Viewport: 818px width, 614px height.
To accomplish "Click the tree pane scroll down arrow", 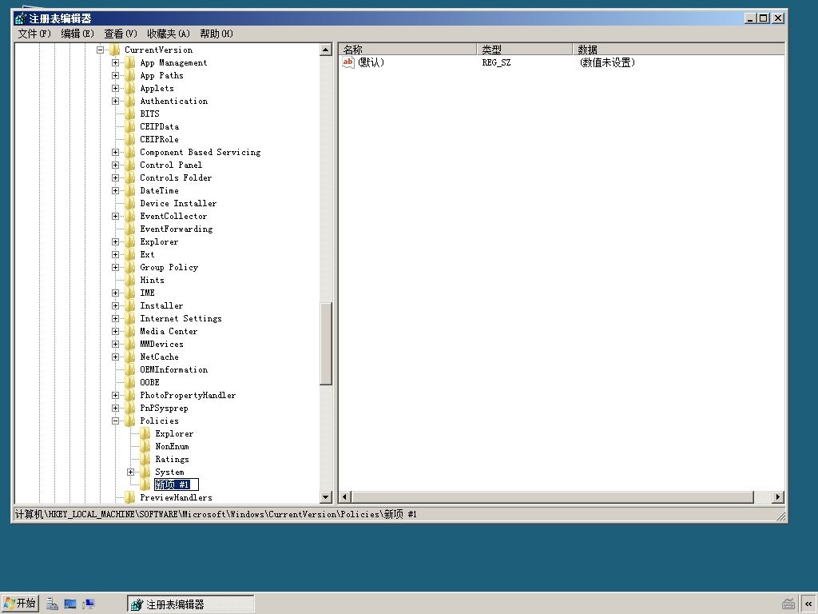I will (326, 497).
